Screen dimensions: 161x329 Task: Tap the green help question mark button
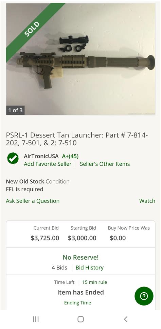click(x=144, y=296)
